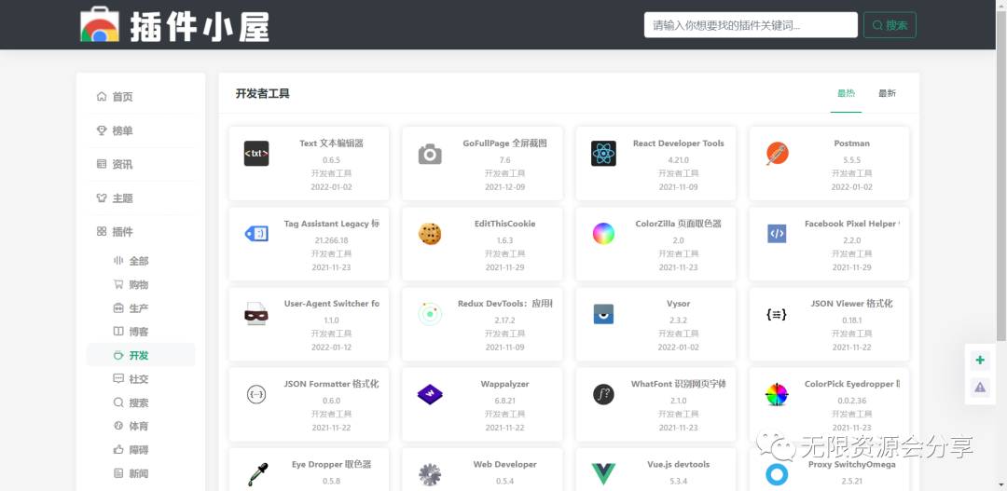Viewport: 1007px width, 491px height.
Task: Open the Text 文本编辑器 plugin icon
Action: (256, 154)
